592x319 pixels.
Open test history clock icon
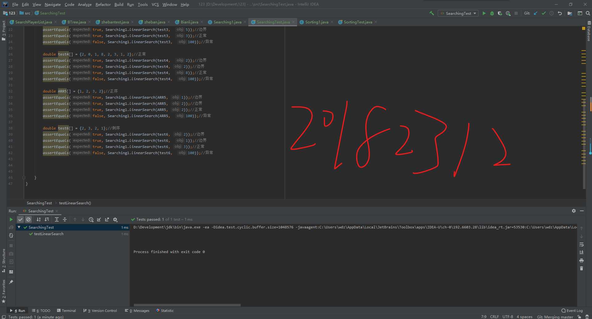click(91, 219)
